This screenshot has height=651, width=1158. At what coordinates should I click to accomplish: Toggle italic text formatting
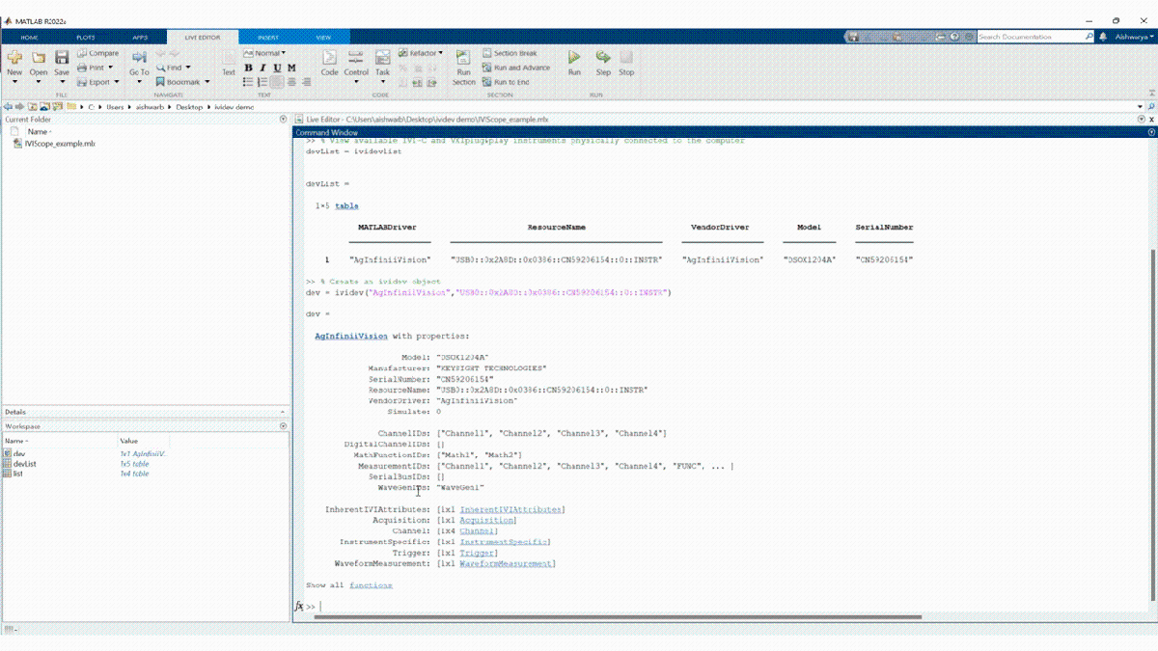262,68
